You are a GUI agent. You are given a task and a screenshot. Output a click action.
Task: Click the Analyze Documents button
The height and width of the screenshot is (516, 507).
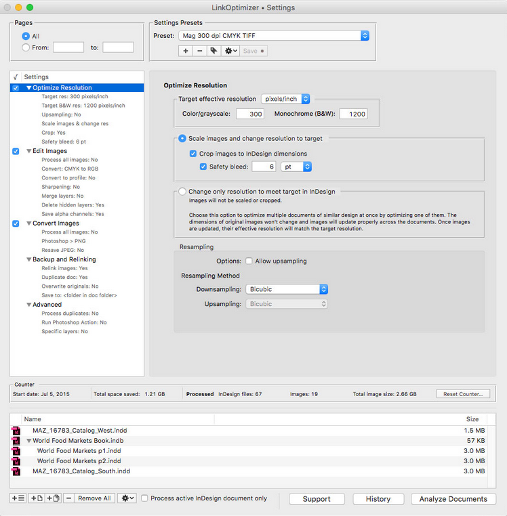453,499
